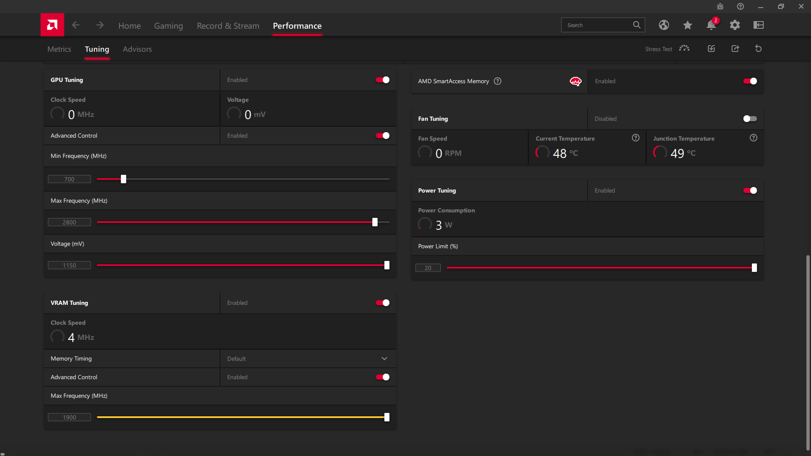Toggle GPU Advanced Control switch
The height and width of the screenshot is (456, 811).
tap(383, 136)
